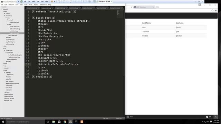Close the create.html.twig editor tab

(x=66, y=8)
